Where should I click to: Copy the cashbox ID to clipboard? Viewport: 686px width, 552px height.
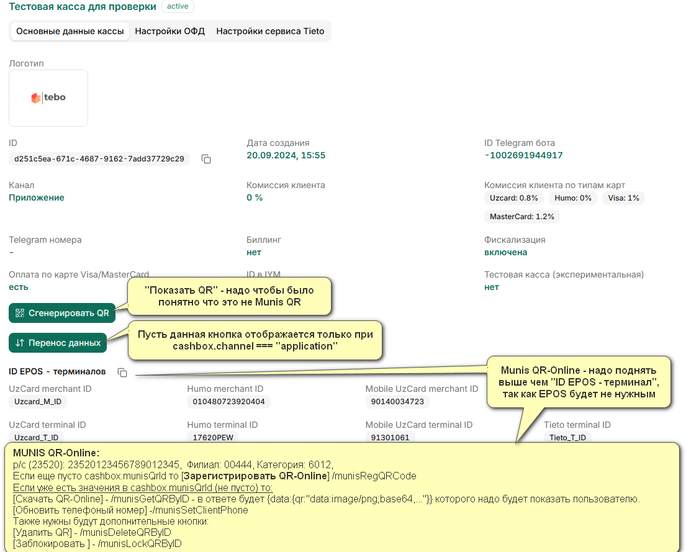[206, 159]
